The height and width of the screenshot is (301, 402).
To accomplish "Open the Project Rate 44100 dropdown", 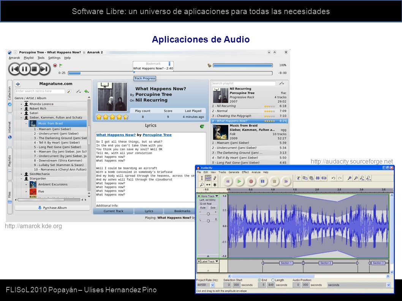I will pos(212,285).
